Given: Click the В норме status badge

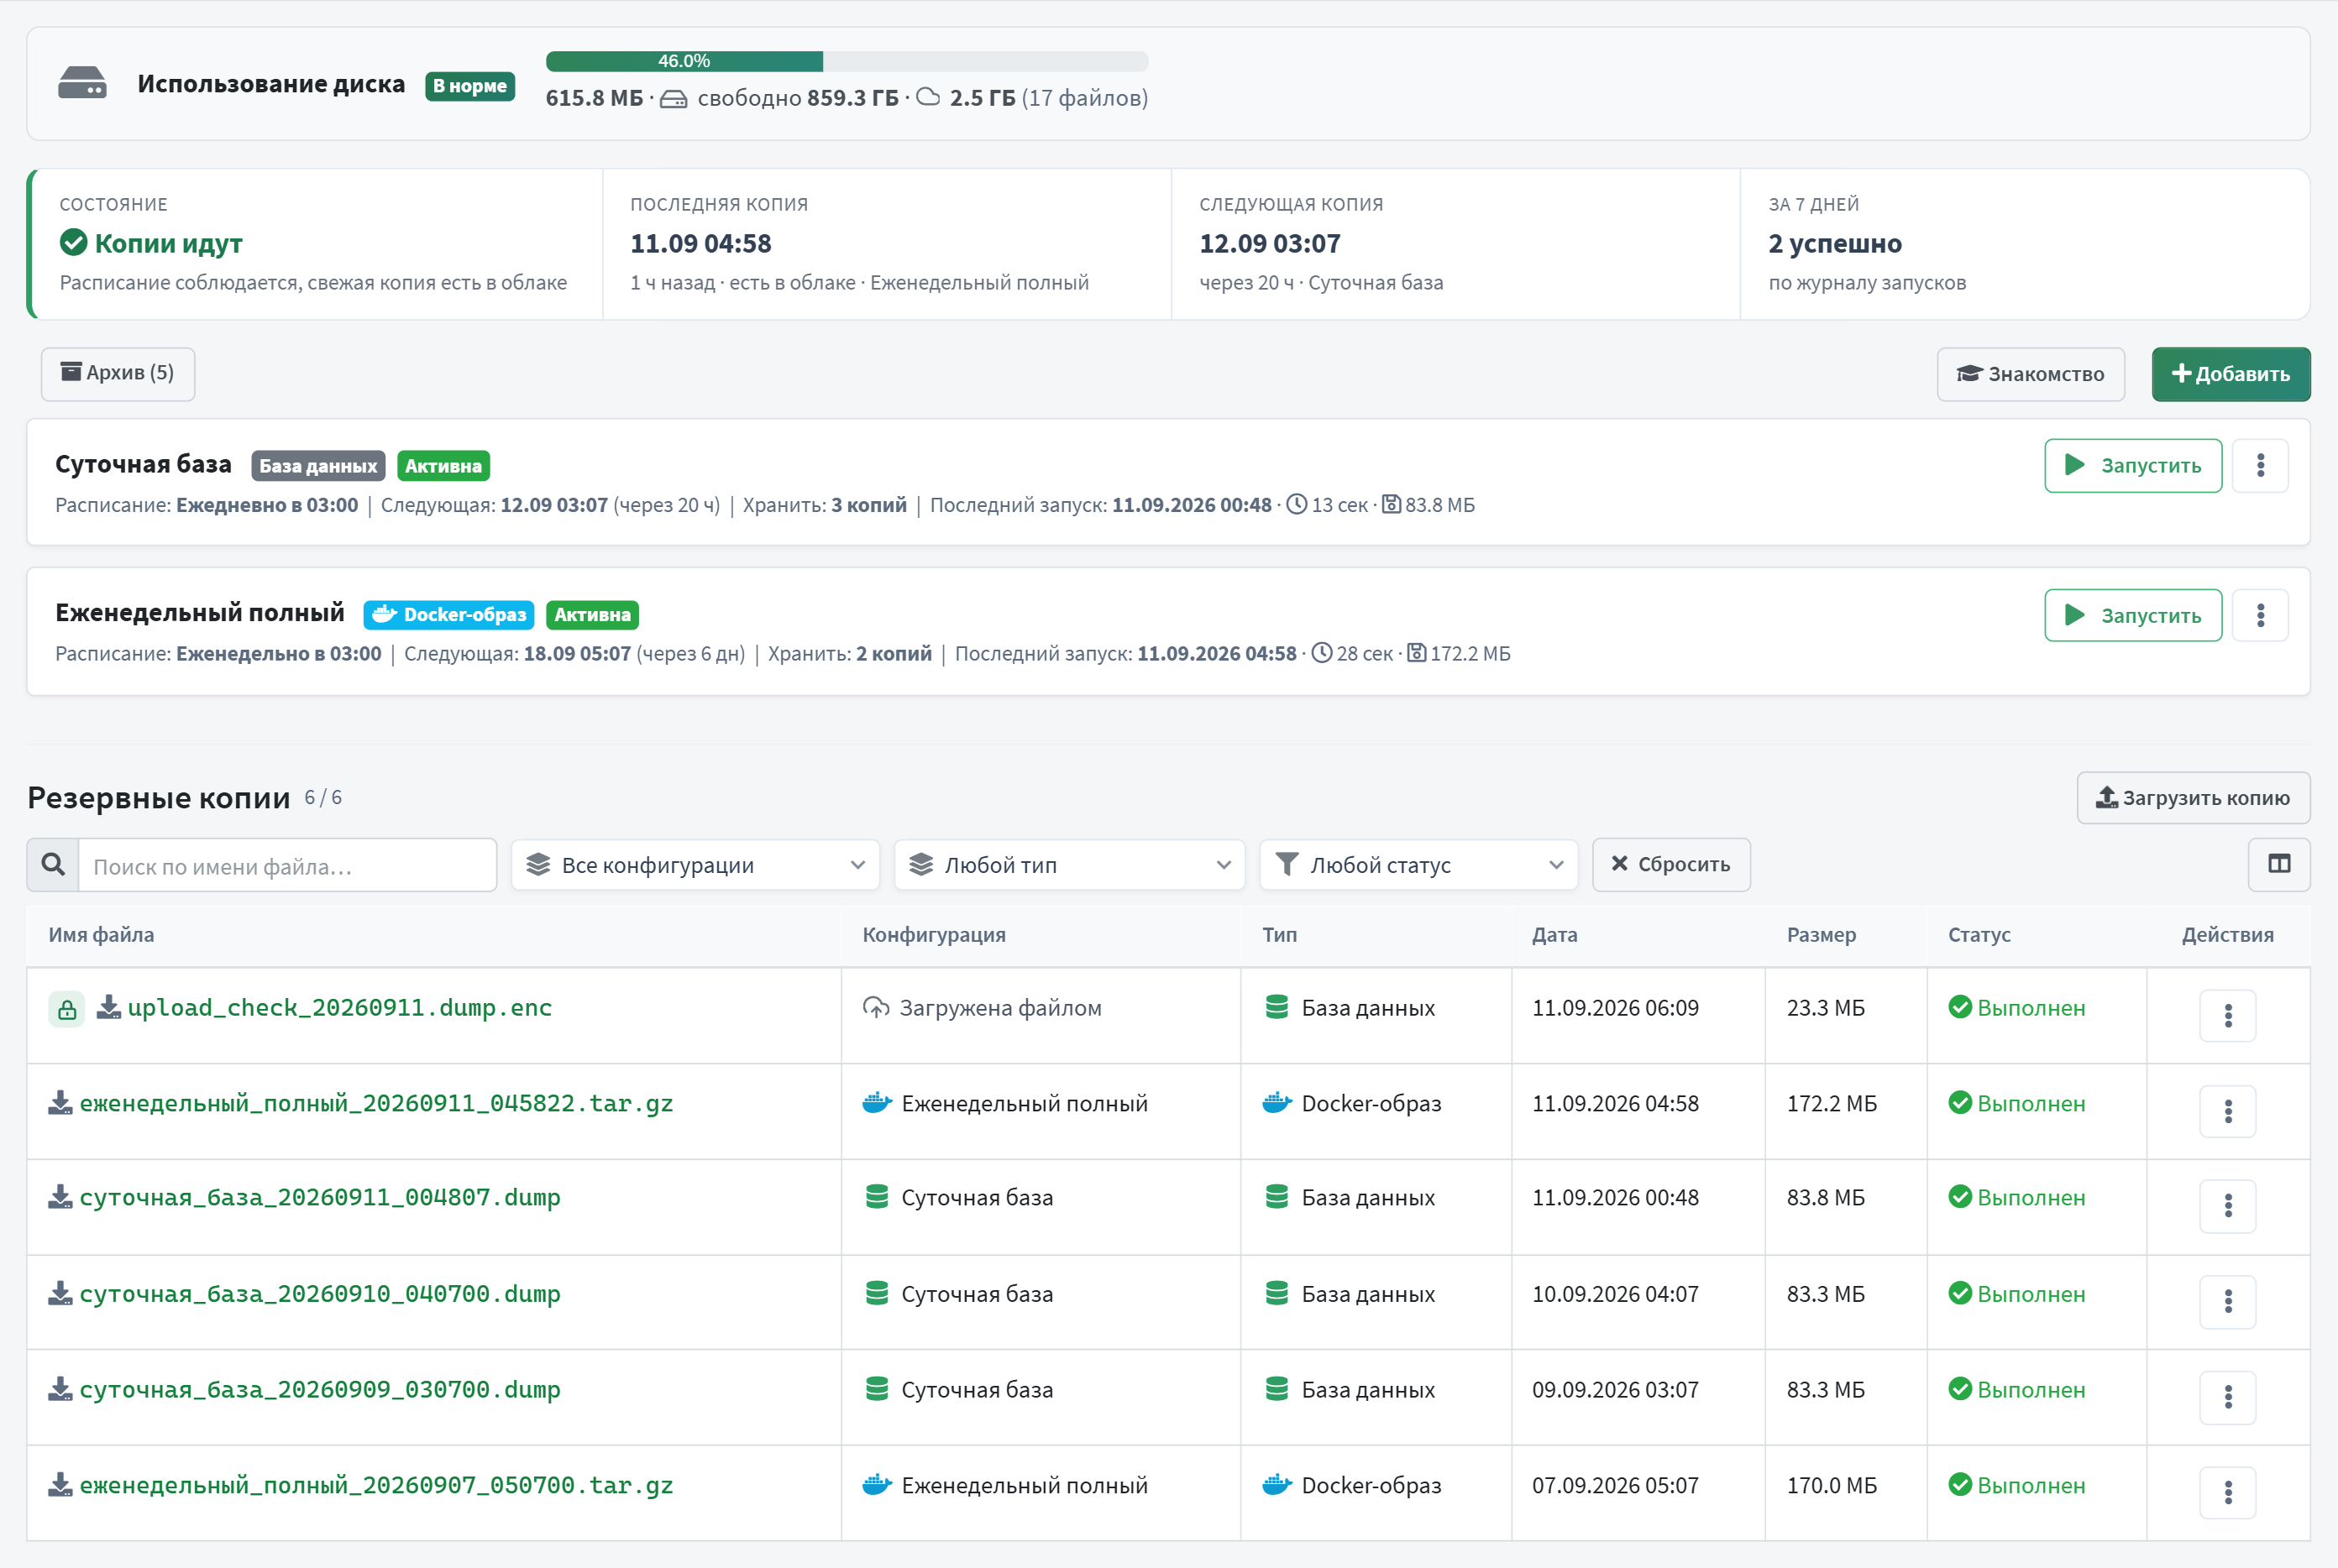Looking at the screenshot, I should pyautogui.click(x=469, y=86).
